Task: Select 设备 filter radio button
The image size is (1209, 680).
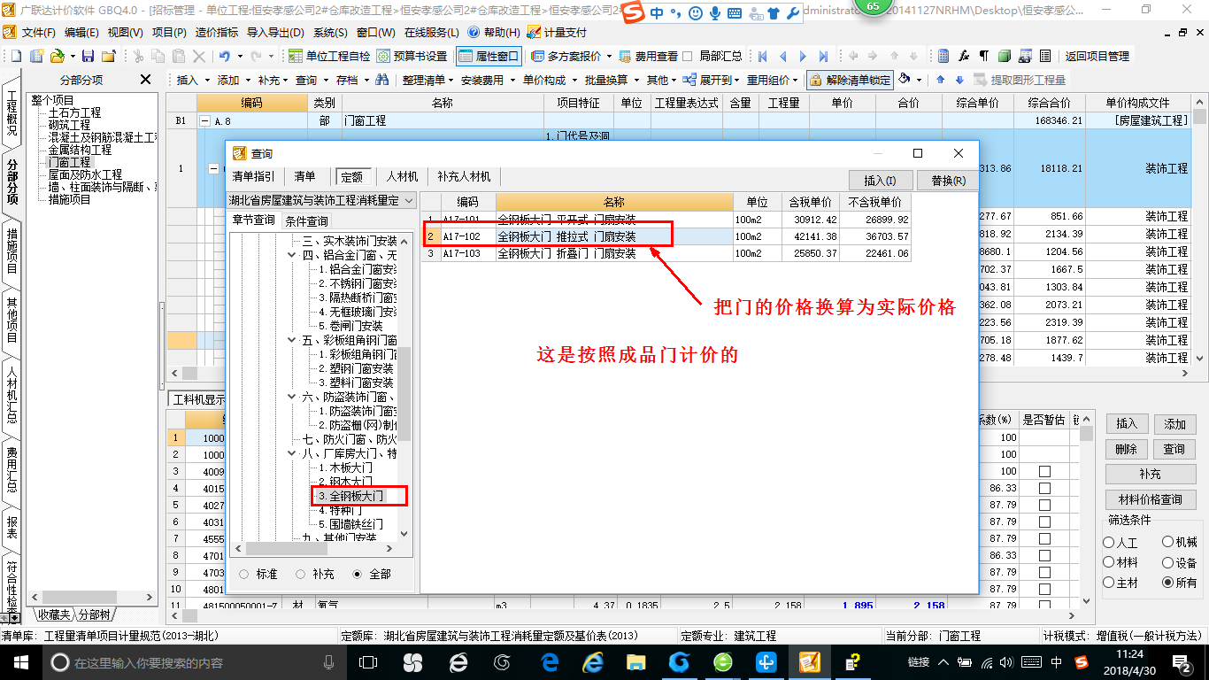Action: 1168,562
